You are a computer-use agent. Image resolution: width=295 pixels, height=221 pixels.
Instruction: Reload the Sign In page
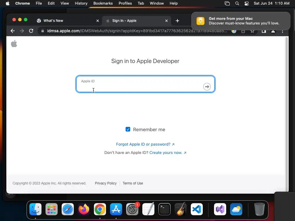pos(31,31)
